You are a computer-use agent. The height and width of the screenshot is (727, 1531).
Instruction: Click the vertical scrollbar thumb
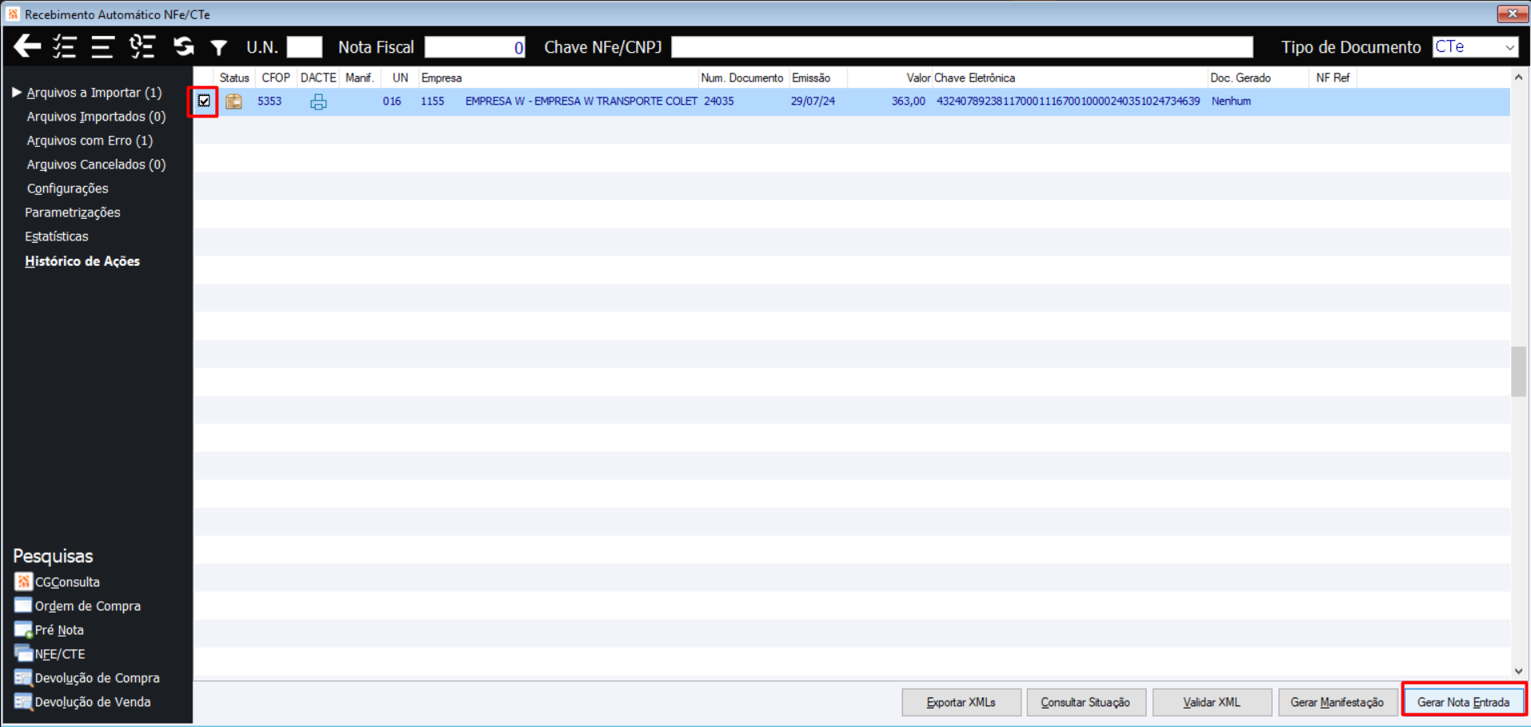tap(1518, 371)
